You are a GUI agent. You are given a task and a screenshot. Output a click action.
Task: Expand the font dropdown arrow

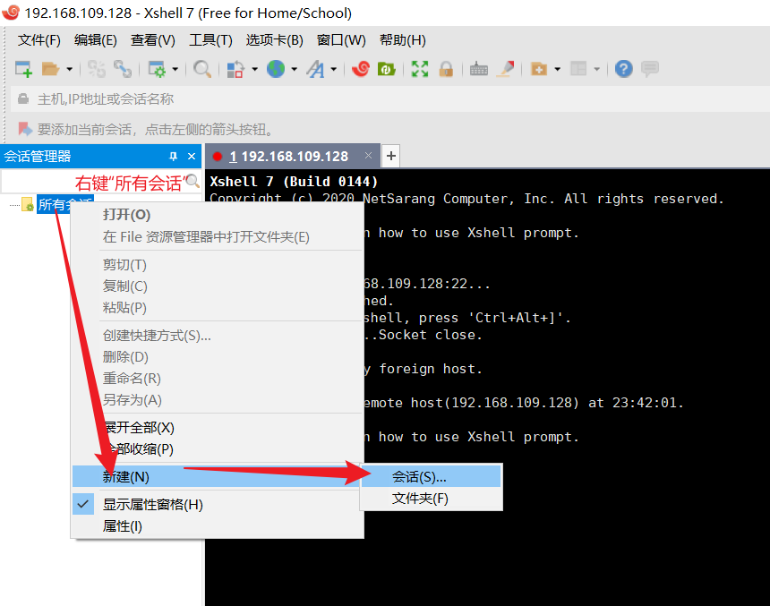[x=333, y=69]
